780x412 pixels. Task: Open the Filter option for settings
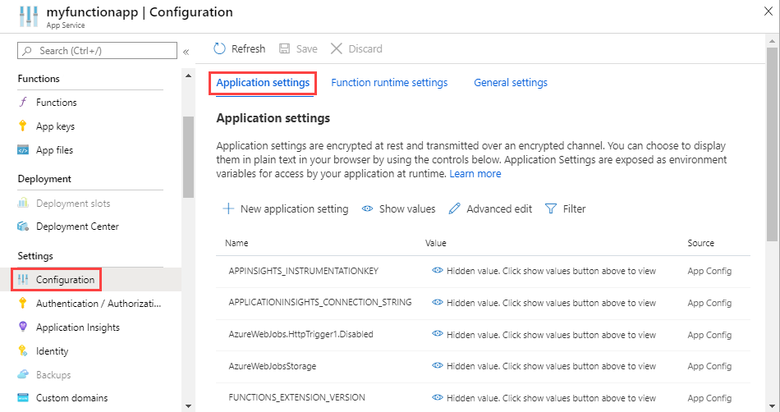[x=565, y=209]
